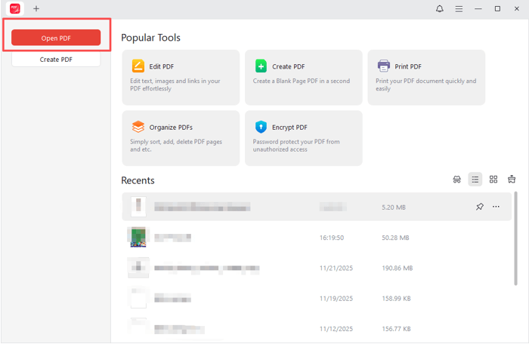Switch Recents to list view
Image resolution: width=529 pixels, height=344 pixels.
(475, 180)
